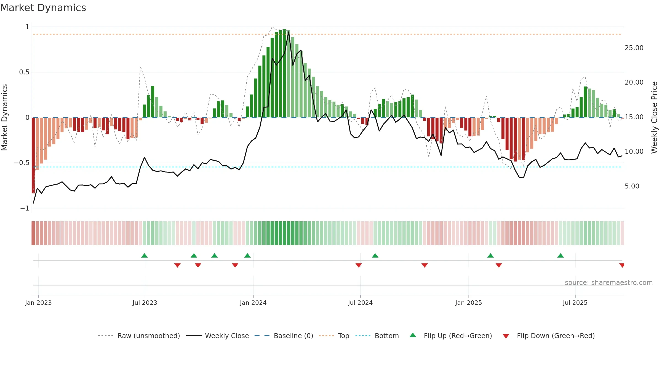This screenshot has height=372, width=662.
Task: Toggle the Raw (unsmoothed) legend entry
Action: point(139,336)
